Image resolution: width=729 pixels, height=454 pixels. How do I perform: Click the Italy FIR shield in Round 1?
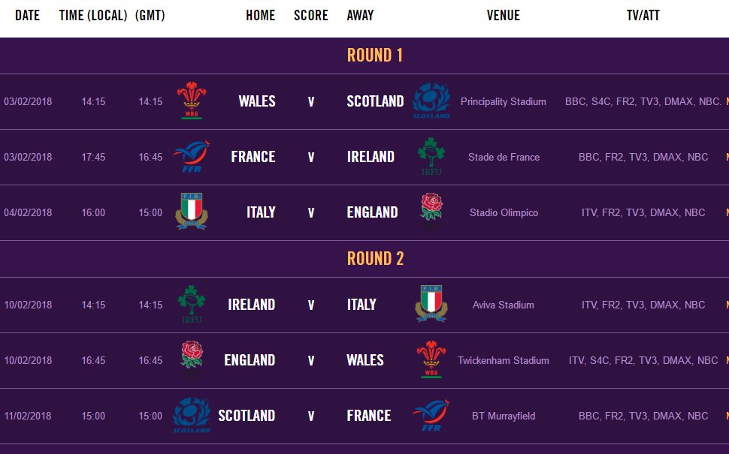click(192, 212)
